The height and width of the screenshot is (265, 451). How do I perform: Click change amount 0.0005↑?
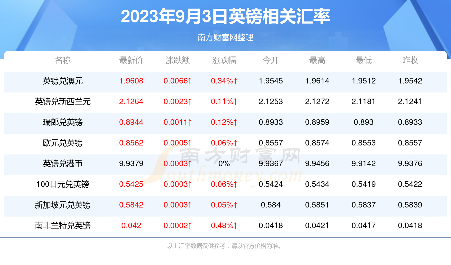coord(177,143)
